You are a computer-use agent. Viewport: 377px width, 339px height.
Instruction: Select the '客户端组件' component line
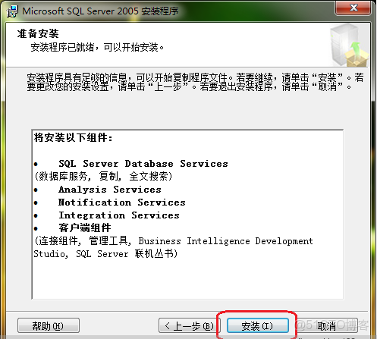click(x=85, y=228)
